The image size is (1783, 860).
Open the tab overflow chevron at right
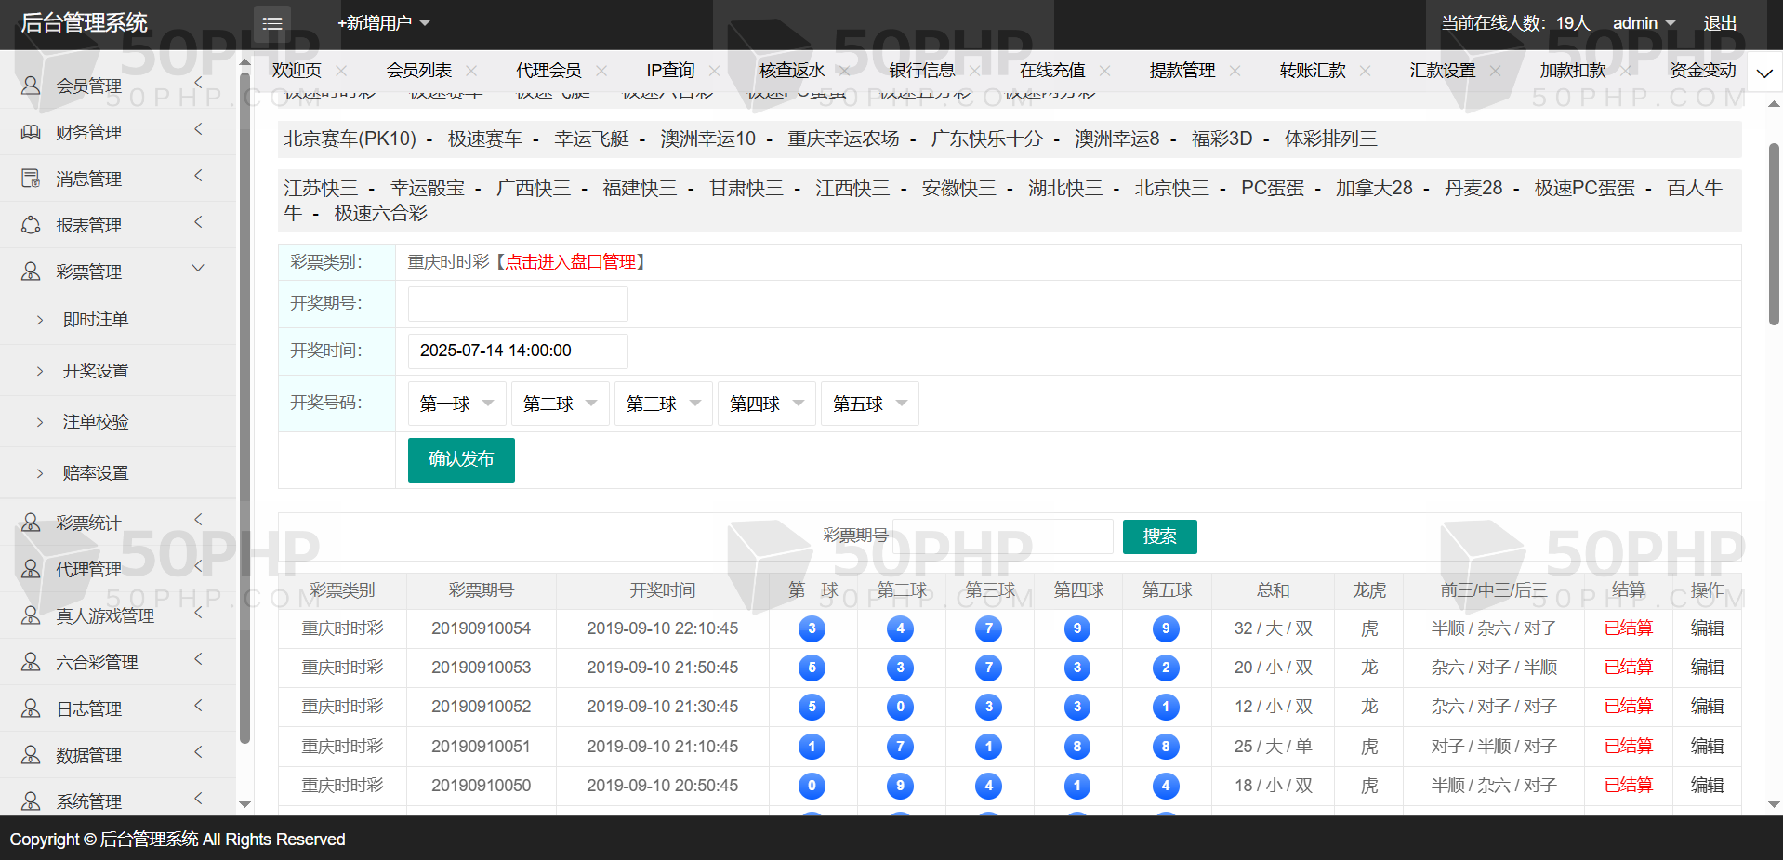tap(1763, 73)
